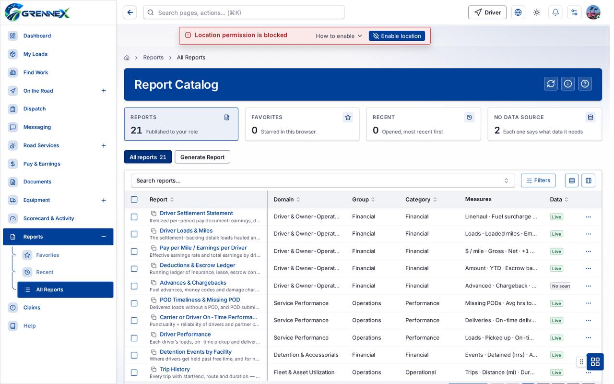This screenshot has height=384, width=614.
Task: Open the Search reports combo box arrows
Action: 506,180
